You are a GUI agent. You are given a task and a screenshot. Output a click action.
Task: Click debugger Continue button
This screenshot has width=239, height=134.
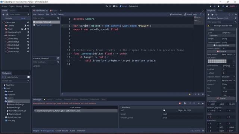pyautogui.click(x=203, y=103)
